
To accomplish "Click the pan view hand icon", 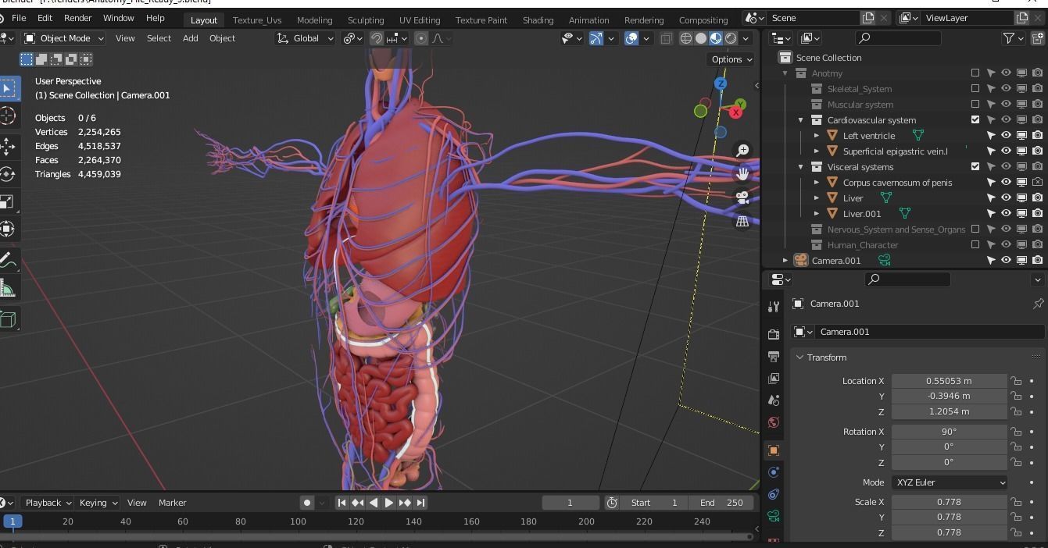I will (x=742, y=173).
